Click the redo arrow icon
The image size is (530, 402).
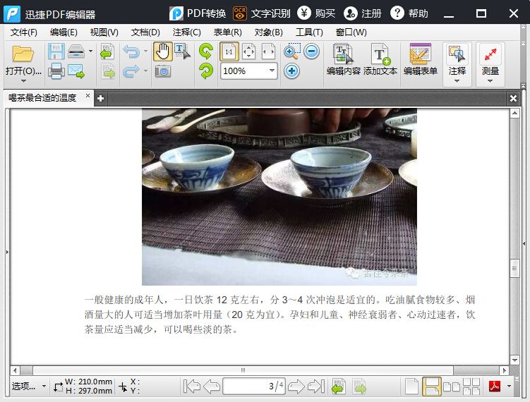131,71
